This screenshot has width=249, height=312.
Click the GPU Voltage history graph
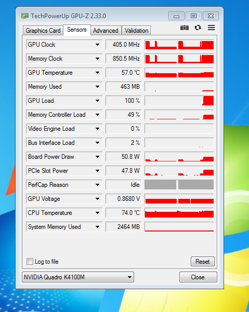179,199
